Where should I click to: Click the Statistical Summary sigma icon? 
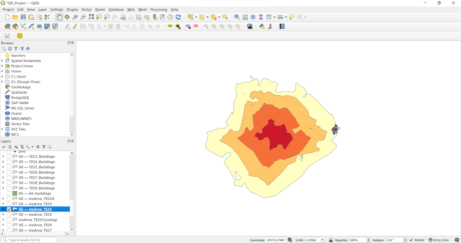(261, 17)
